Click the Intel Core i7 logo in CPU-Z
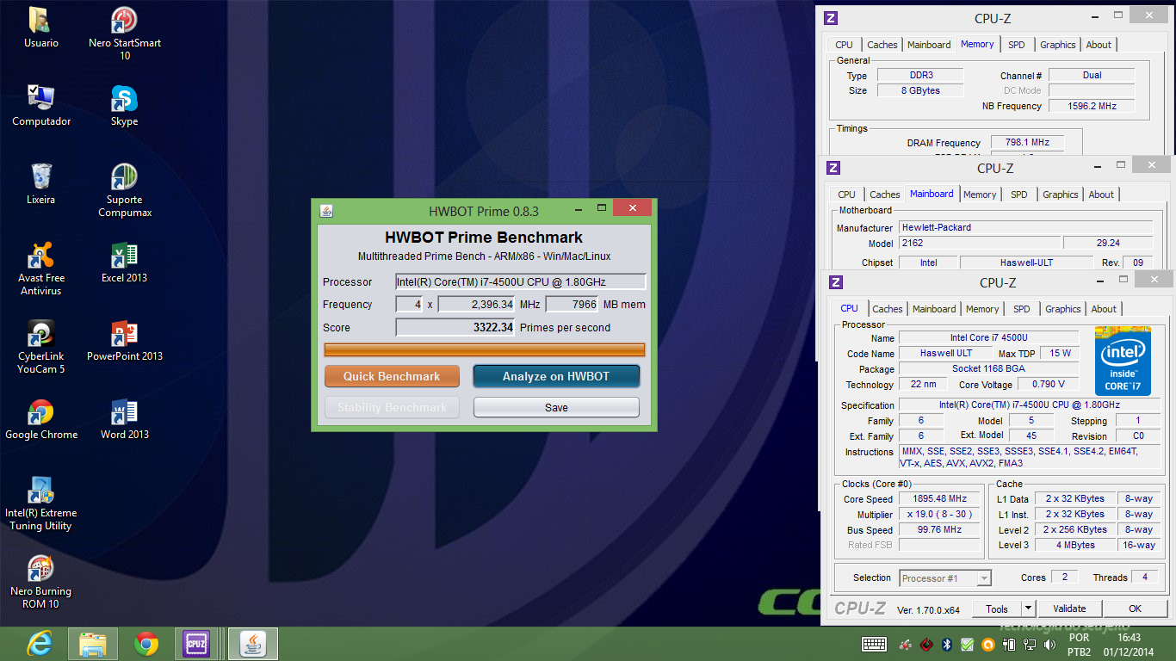1176x661 pixels. click(1123, 361)
